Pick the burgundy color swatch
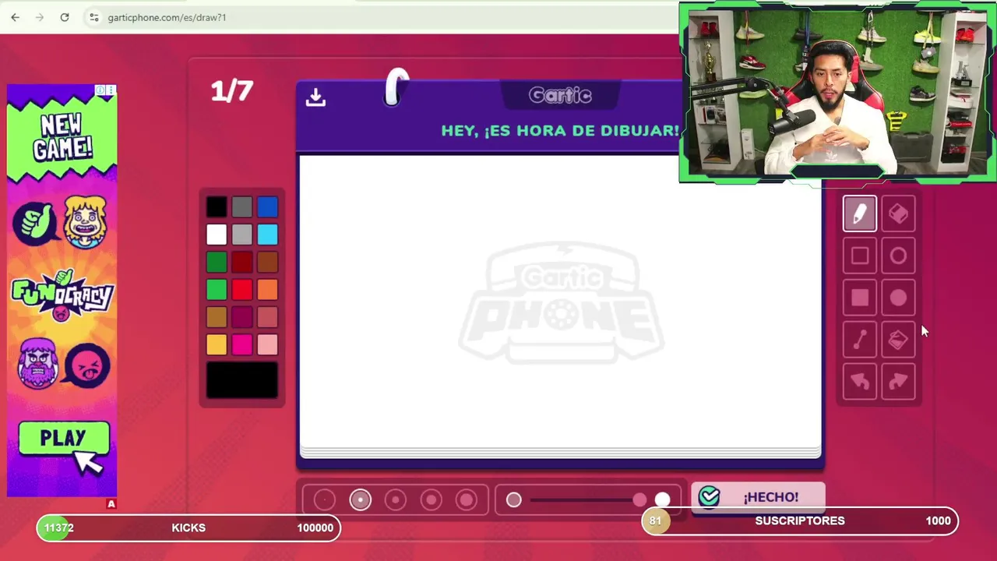Viewport: 997px width, 561px height. [242, 317]
